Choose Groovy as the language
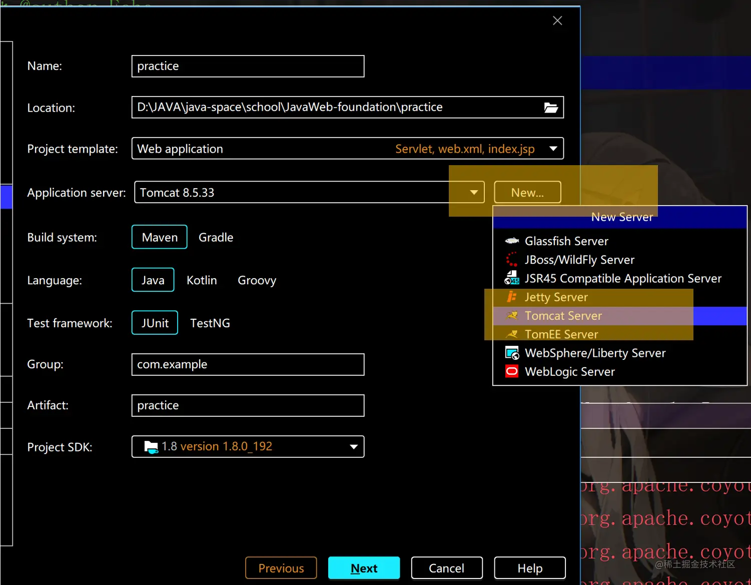This screenshot has width=751, height=585. point(257,280)
